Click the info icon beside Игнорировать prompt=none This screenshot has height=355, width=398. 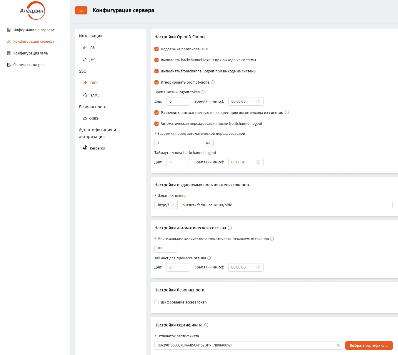pyautogui.click(x=213, y=82)
